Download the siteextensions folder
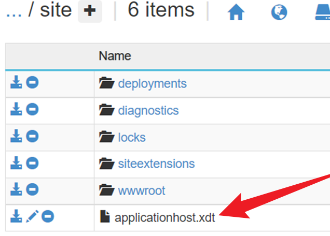This screenshot has width=330, height=236. tap(17, 164)
